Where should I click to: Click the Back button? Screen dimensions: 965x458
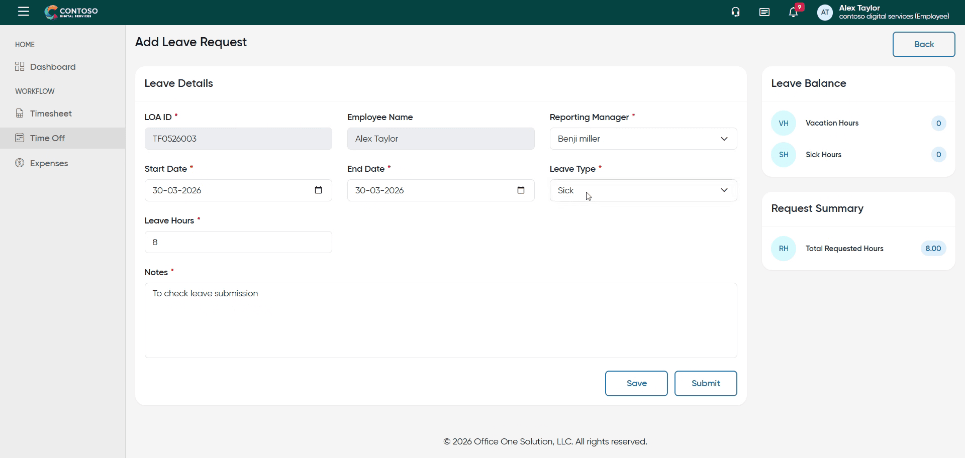923,44
